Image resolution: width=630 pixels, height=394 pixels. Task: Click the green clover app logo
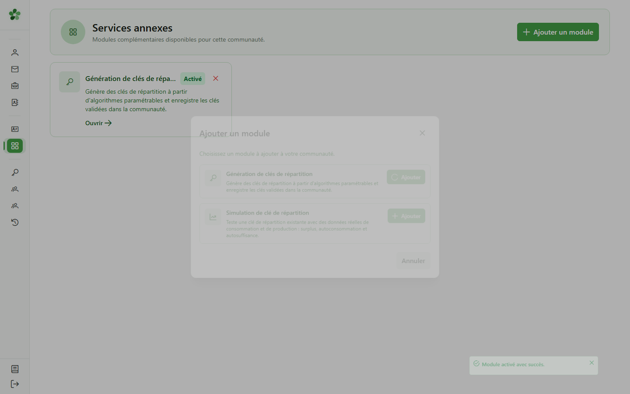point(15,14)
